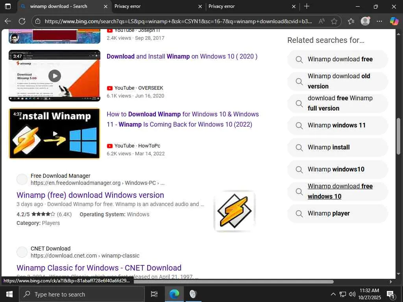Viewport: 403px width, 302px height.
Task: Click the browser Back arrow
Action: [x=8, y=21]
